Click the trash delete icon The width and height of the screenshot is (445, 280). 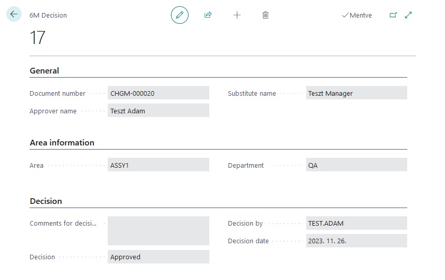[x=265, y=16]
